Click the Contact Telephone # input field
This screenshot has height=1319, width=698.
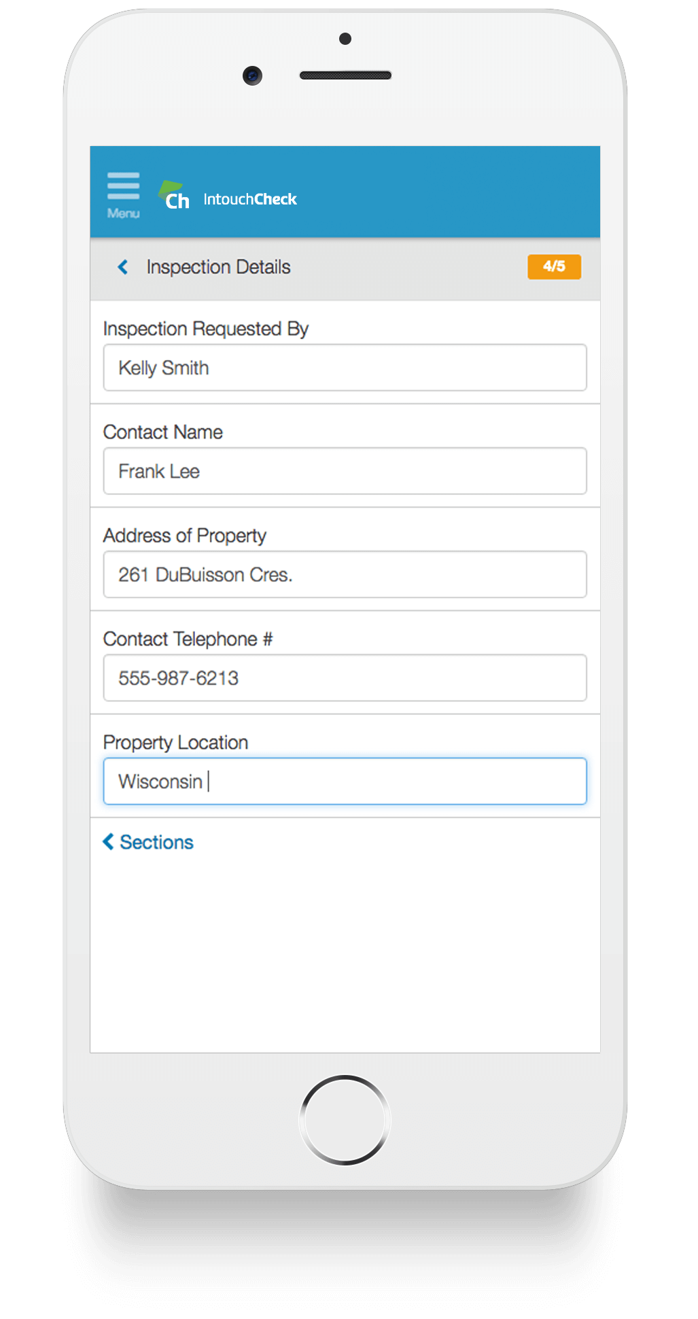(x=345, y=678)
